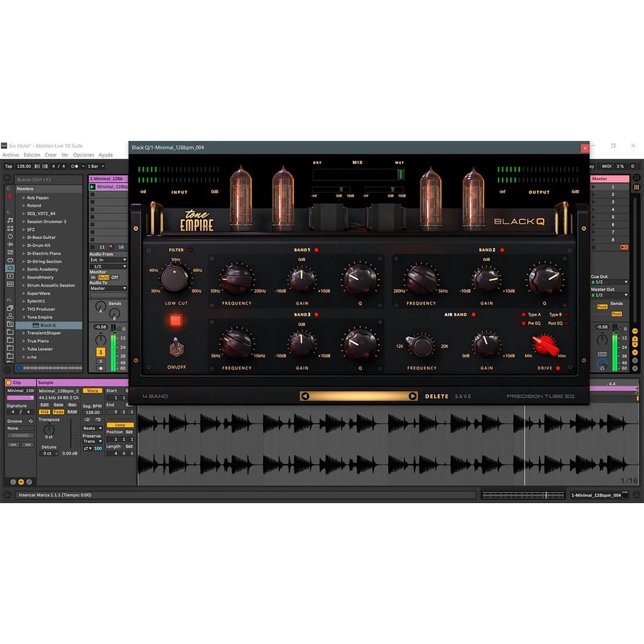Collapse the Tone Empire folder
644x644 pixels.
pos(24,318)
